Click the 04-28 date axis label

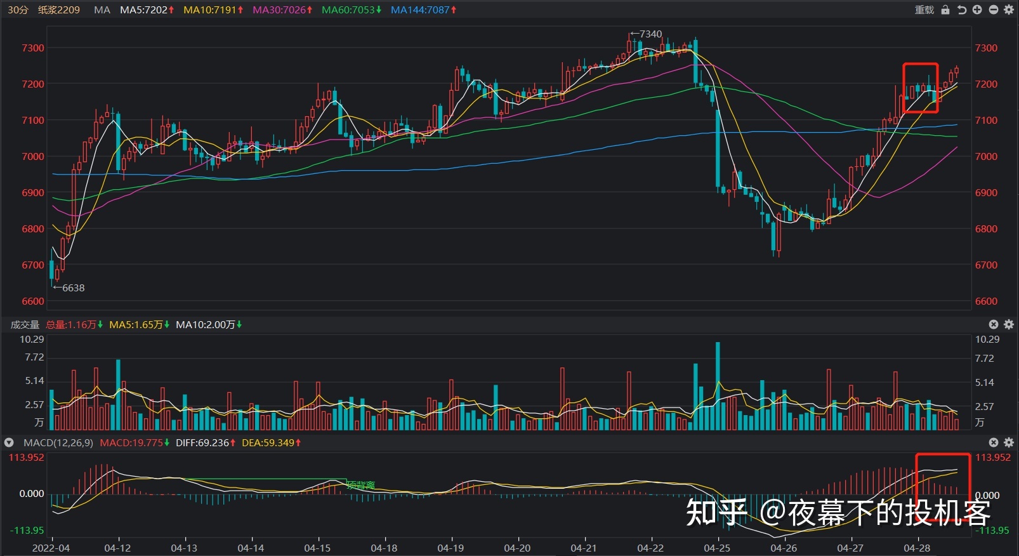coord(917,548)
